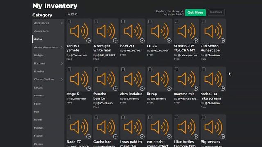Tick the stage 5 checkbox

coord(69,69)
